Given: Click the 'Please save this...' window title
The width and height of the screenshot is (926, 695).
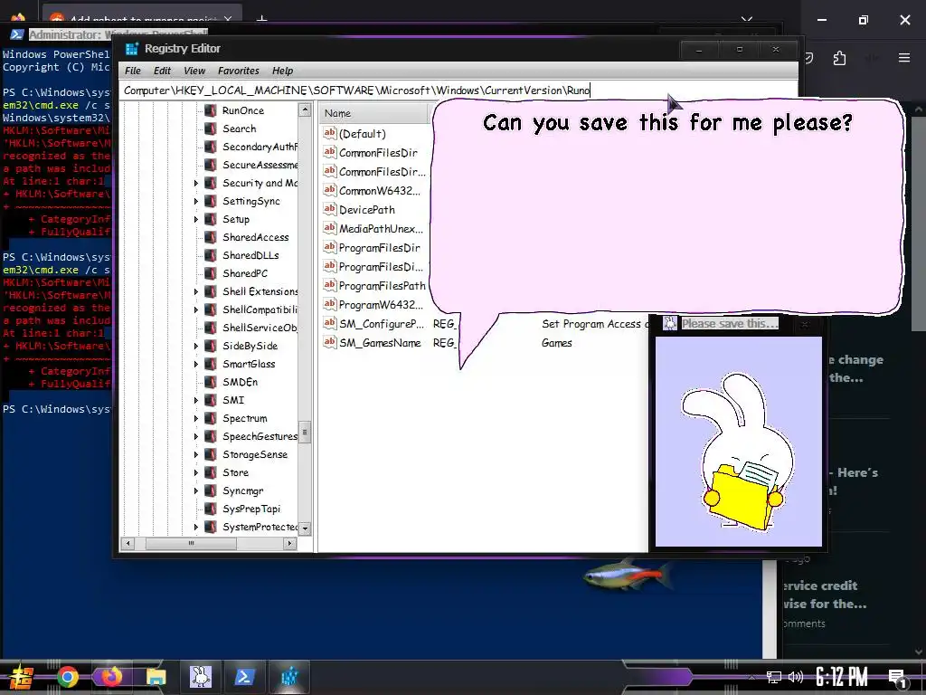Looking at the screenshot, I should tap(730, 324).
